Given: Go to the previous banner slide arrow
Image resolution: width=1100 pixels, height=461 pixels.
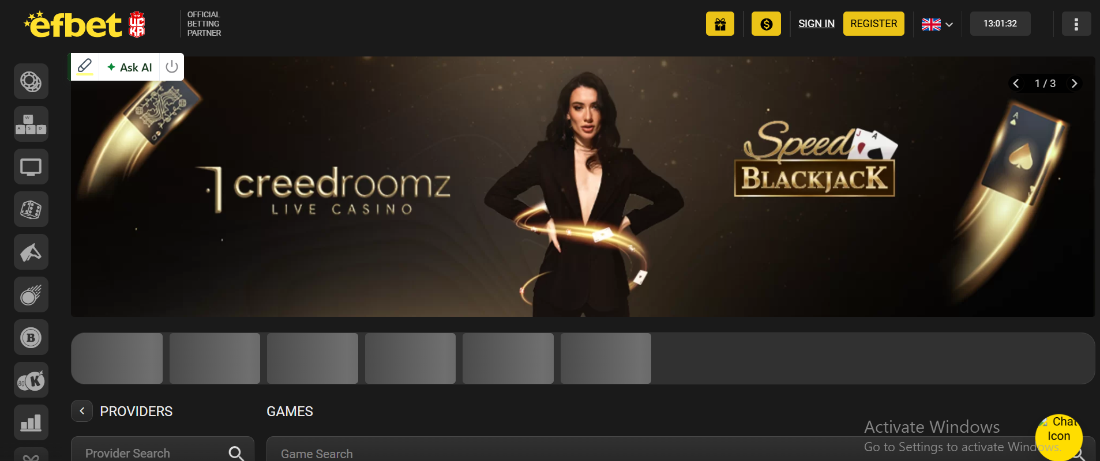Looking at the screenshot, I should 1016,84.
